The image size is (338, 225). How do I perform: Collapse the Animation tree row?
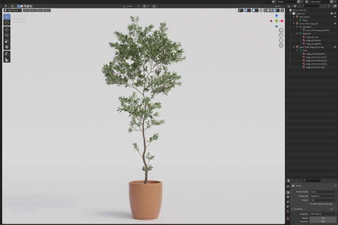click(x=297, y=27)
